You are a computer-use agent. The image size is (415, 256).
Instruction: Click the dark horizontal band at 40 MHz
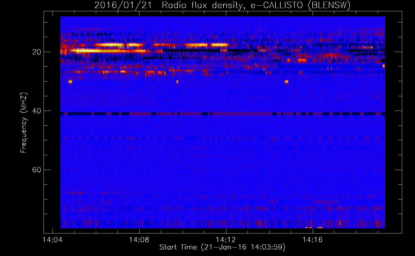223,113
